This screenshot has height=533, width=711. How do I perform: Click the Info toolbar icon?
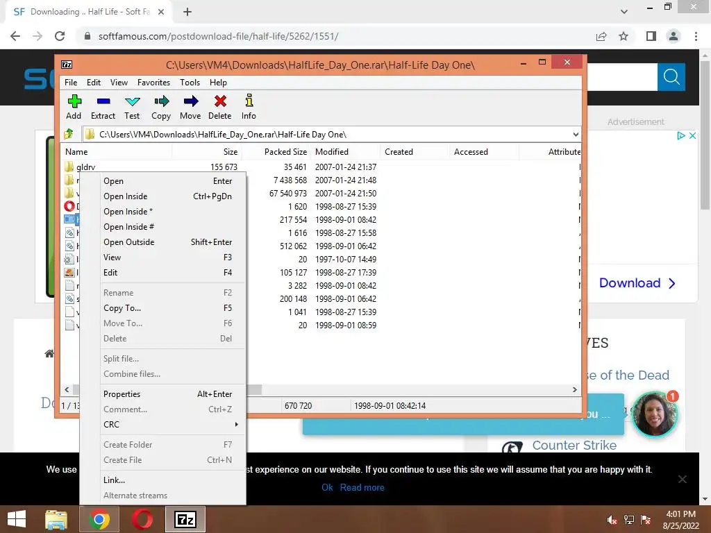[249, 101]
